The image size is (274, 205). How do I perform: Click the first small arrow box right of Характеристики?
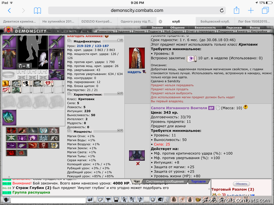[119, 93]
